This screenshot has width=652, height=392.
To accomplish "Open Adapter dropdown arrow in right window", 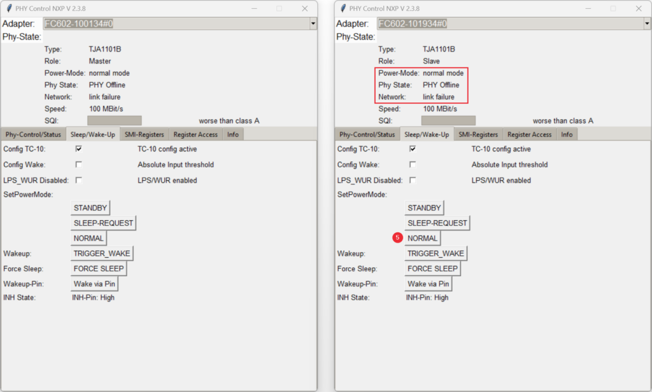I will pyautogui.click(x=647, y=24).
